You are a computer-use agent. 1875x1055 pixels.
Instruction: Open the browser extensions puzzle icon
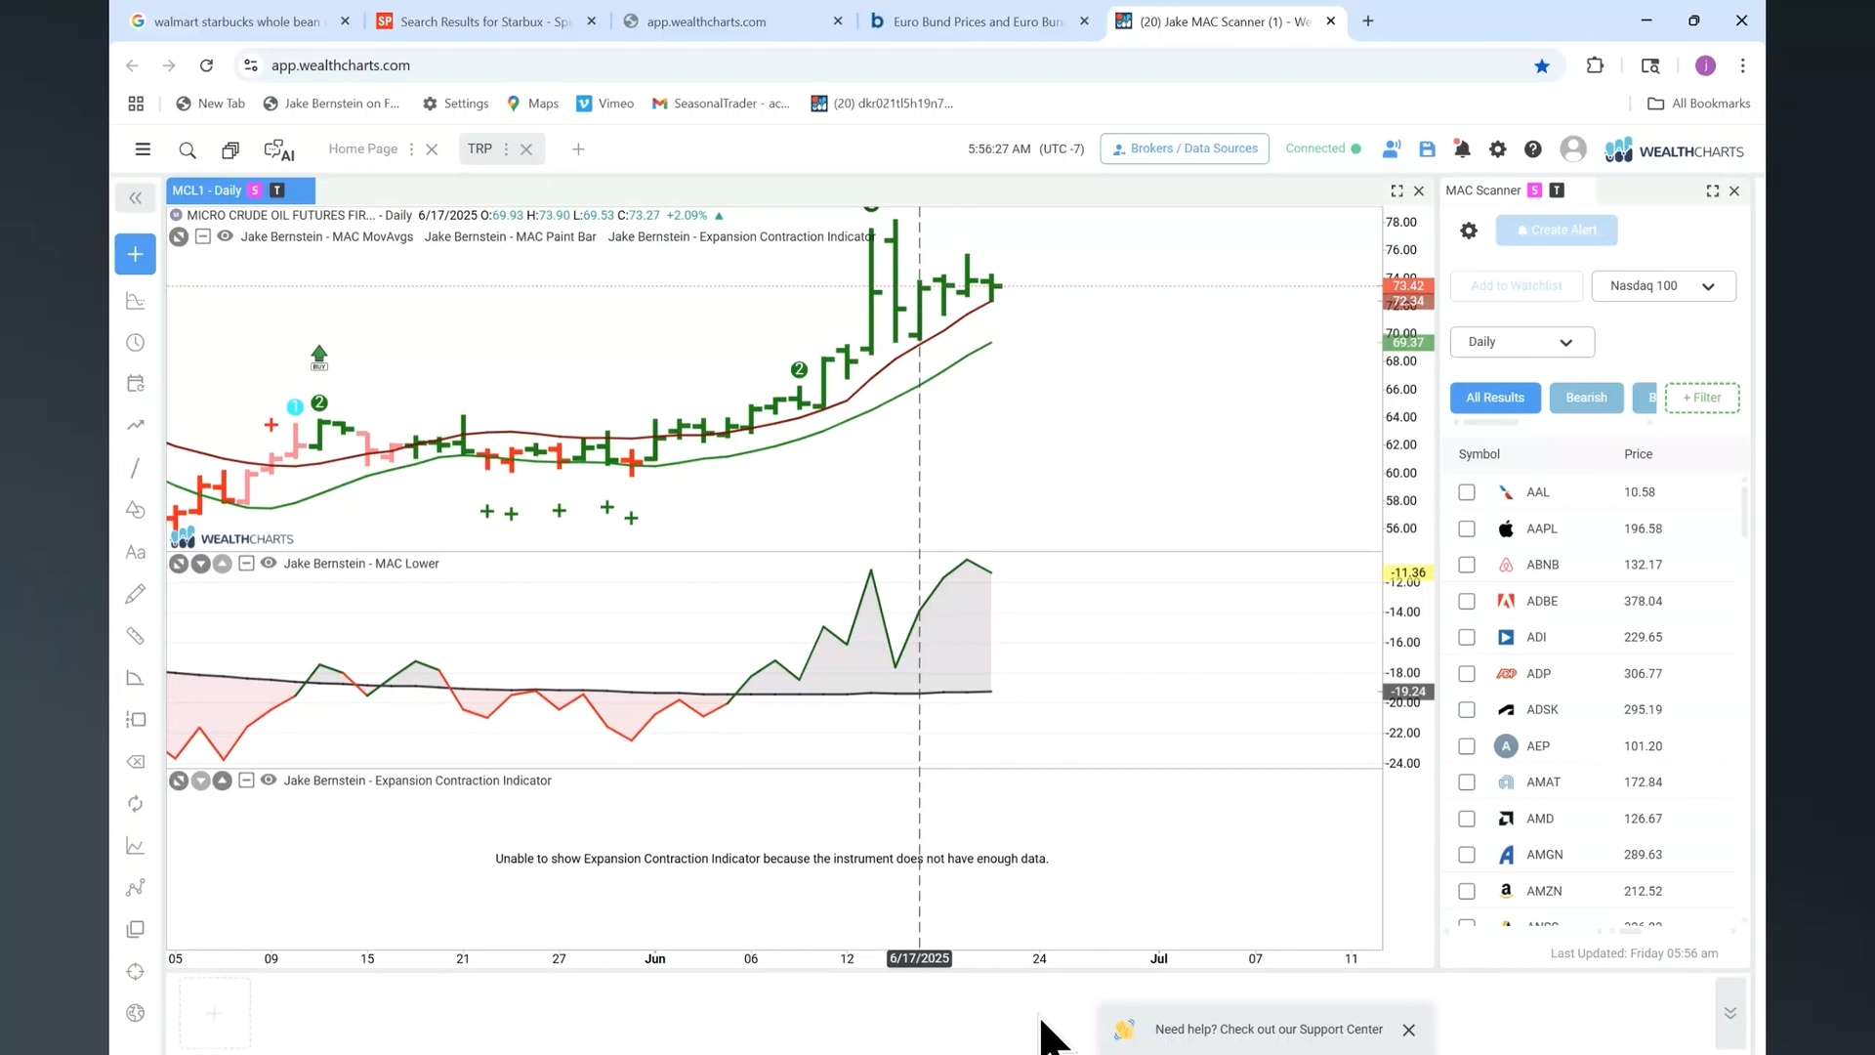1595,65
